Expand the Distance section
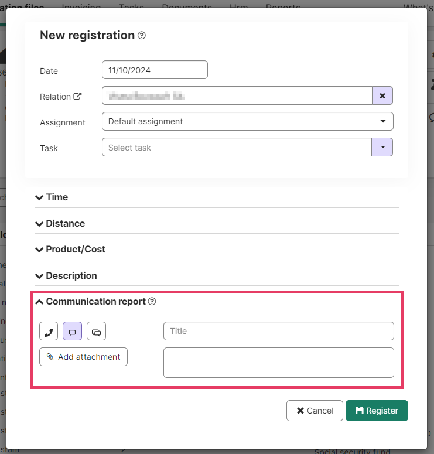 click(60, 224)
